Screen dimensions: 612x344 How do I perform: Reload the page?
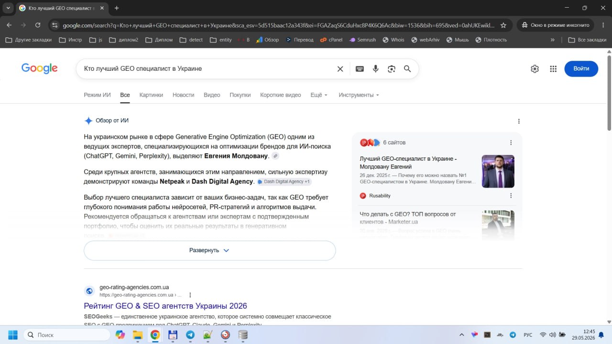(38, 25)
